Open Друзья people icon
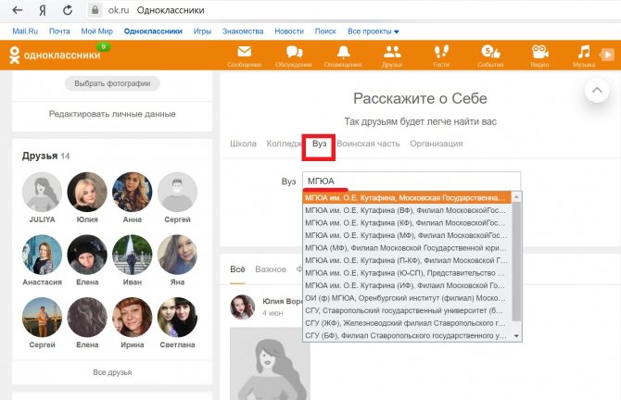This screenshot has height=400, width=621. tap(392, 52)
